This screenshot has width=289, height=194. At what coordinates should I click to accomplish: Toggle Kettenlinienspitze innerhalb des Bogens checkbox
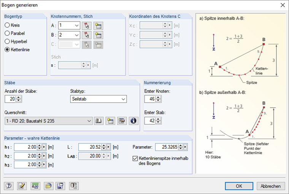pyautogui.click(x=135, y=158)
